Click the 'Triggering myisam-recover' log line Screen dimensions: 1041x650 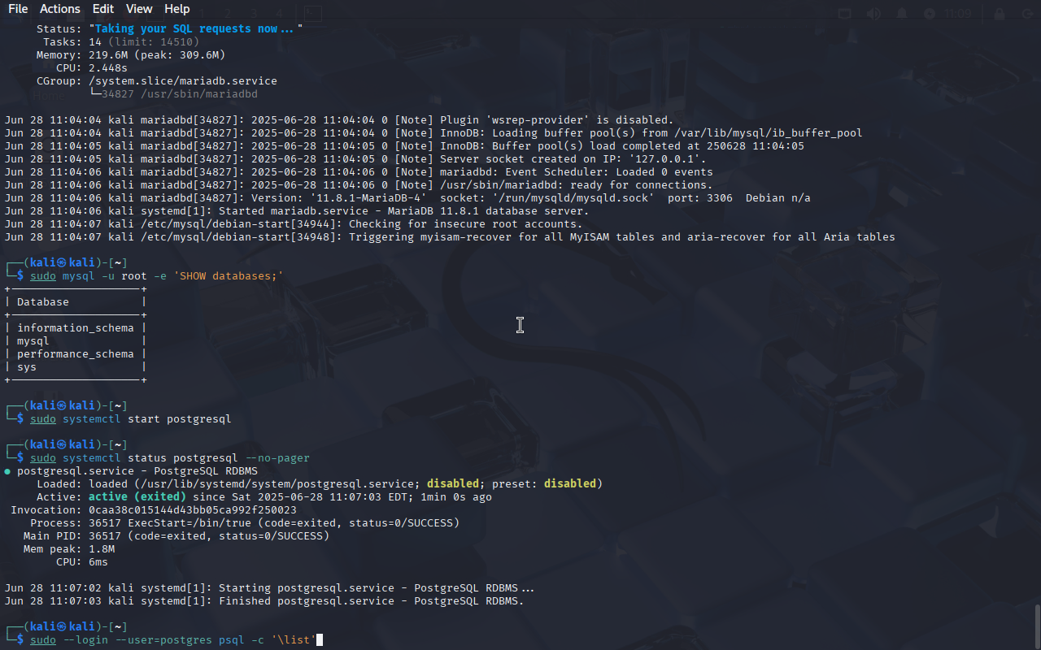(x=450, y=237)
